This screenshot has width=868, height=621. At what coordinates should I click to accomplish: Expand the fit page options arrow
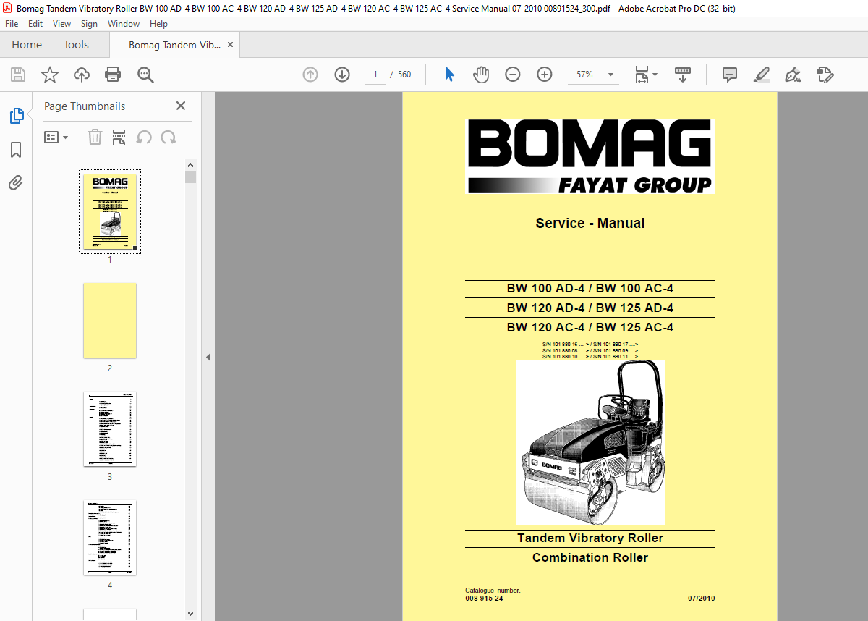(x=655, y=75)
